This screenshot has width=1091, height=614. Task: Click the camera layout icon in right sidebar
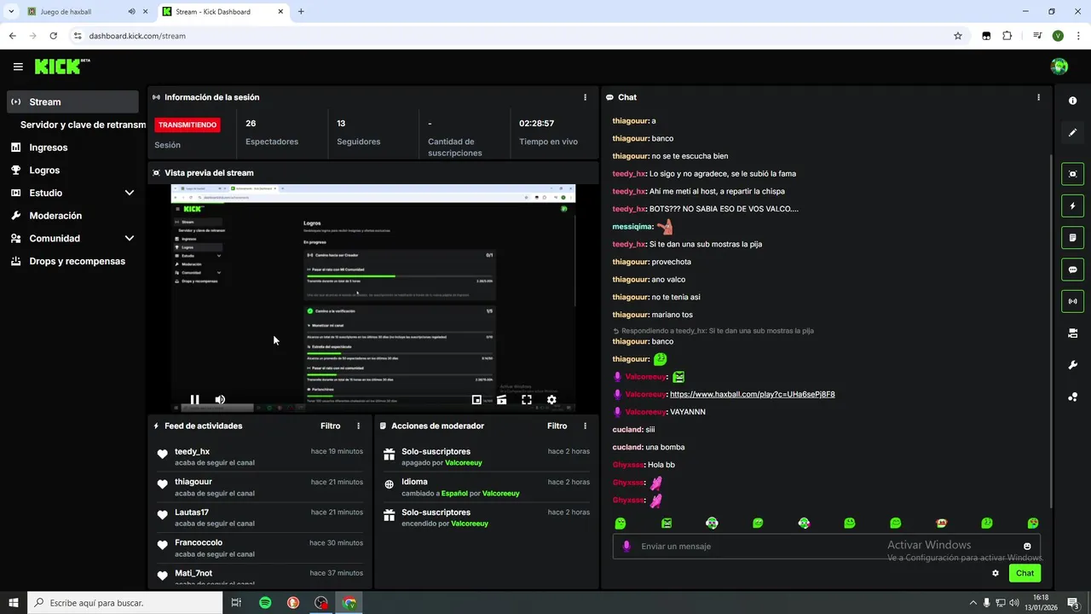1072,333
